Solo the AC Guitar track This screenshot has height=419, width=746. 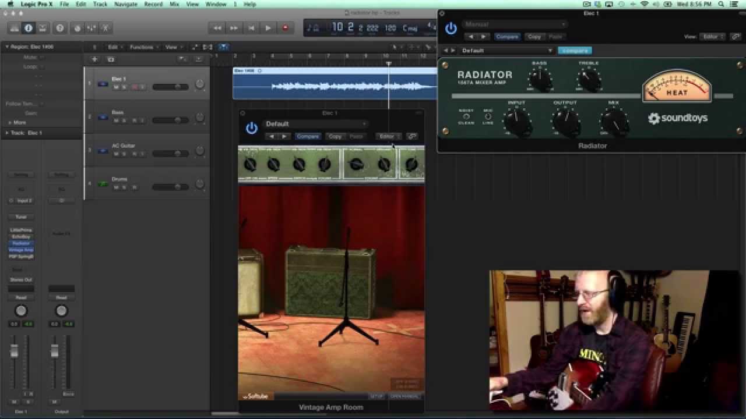[x=124, y=154]
